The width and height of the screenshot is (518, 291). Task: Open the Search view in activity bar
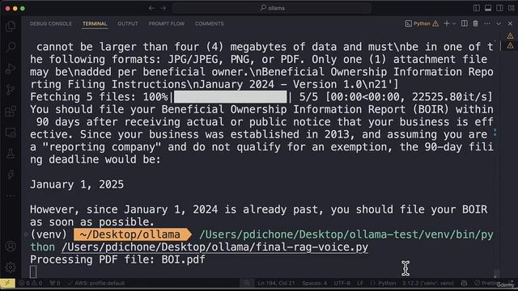point(11,47)
